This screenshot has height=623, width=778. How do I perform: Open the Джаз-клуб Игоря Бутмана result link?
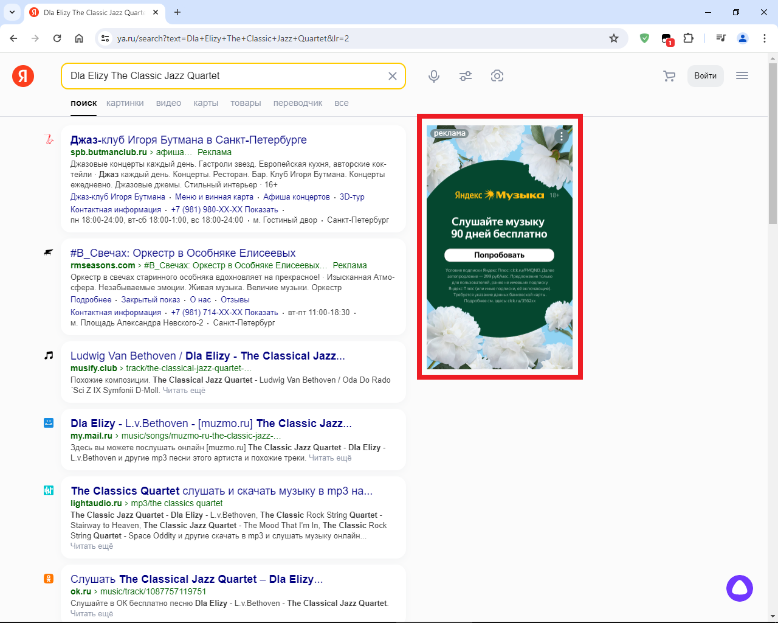click(188, 140)
